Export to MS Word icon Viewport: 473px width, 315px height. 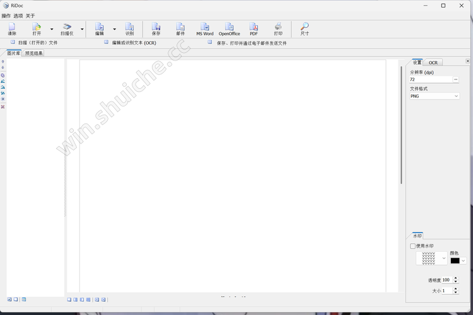coord(204,28)
